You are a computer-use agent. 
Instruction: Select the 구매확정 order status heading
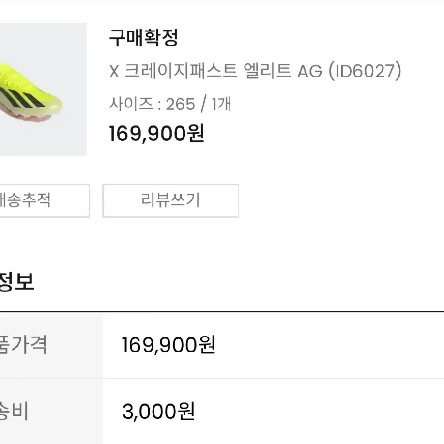pos(144,38)
